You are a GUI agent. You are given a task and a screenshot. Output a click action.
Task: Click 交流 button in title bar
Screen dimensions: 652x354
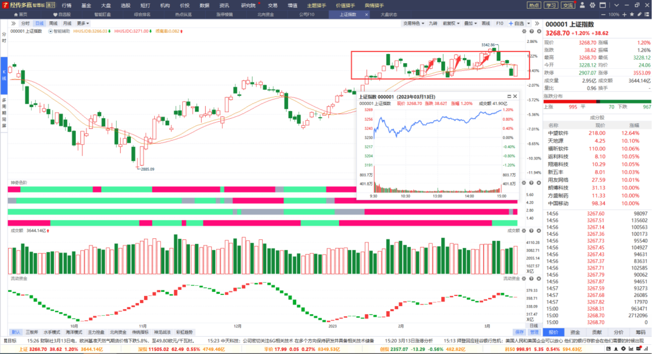pyautogui.click(x=568, y=5)
